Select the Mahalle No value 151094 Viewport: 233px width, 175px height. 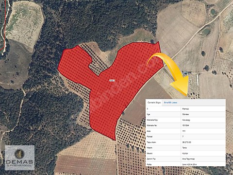point(185,125)
